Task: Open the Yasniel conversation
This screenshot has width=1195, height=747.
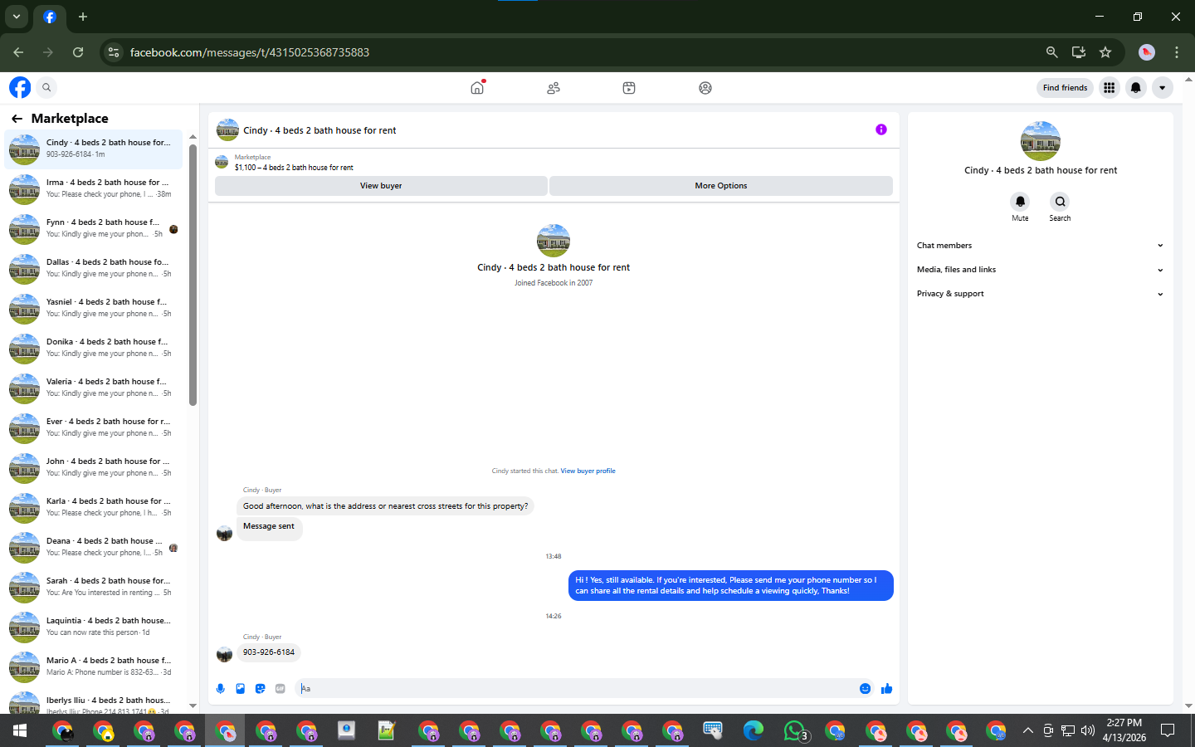Action: pyautogui.click(x=94, y=309)
